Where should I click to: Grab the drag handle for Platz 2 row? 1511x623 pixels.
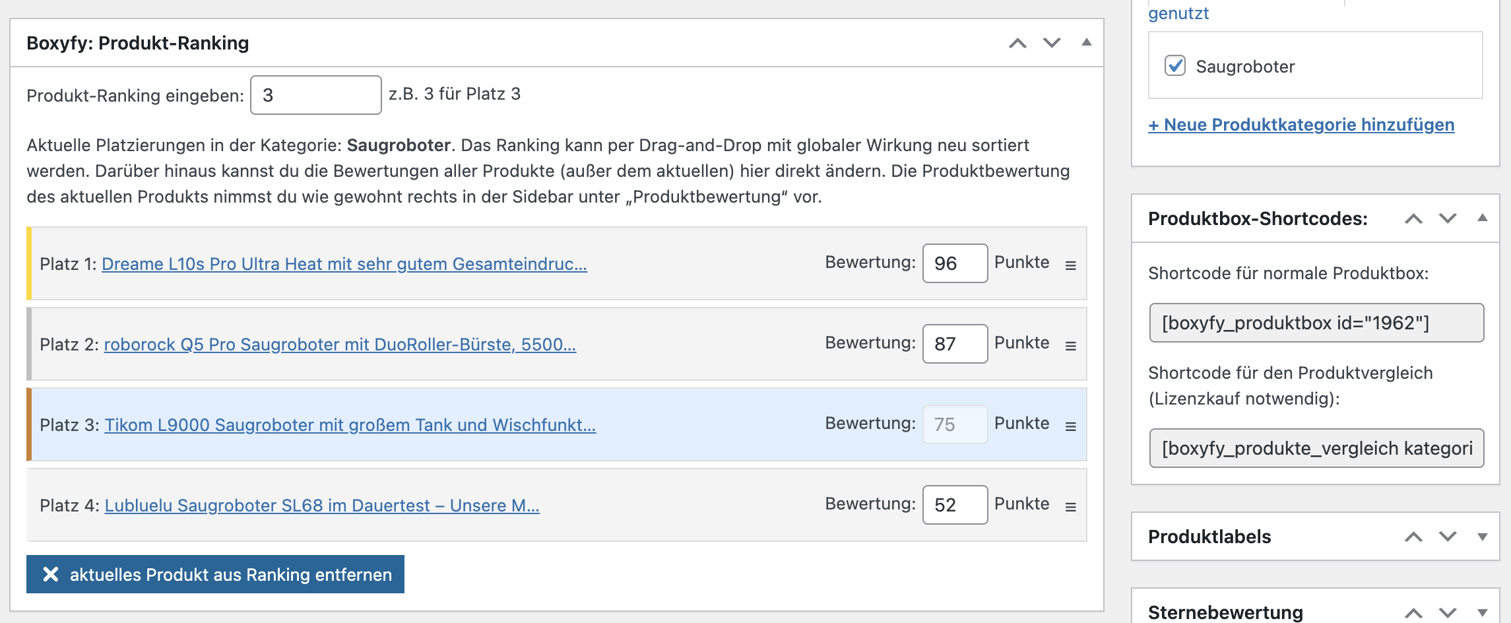point(1070,346)
